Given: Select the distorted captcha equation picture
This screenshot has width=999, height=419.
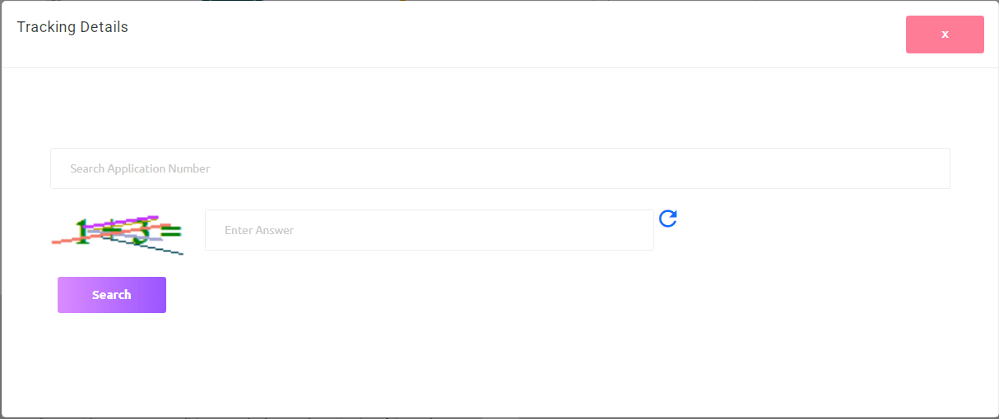Looking at the screenshot, I should [118, 233].
